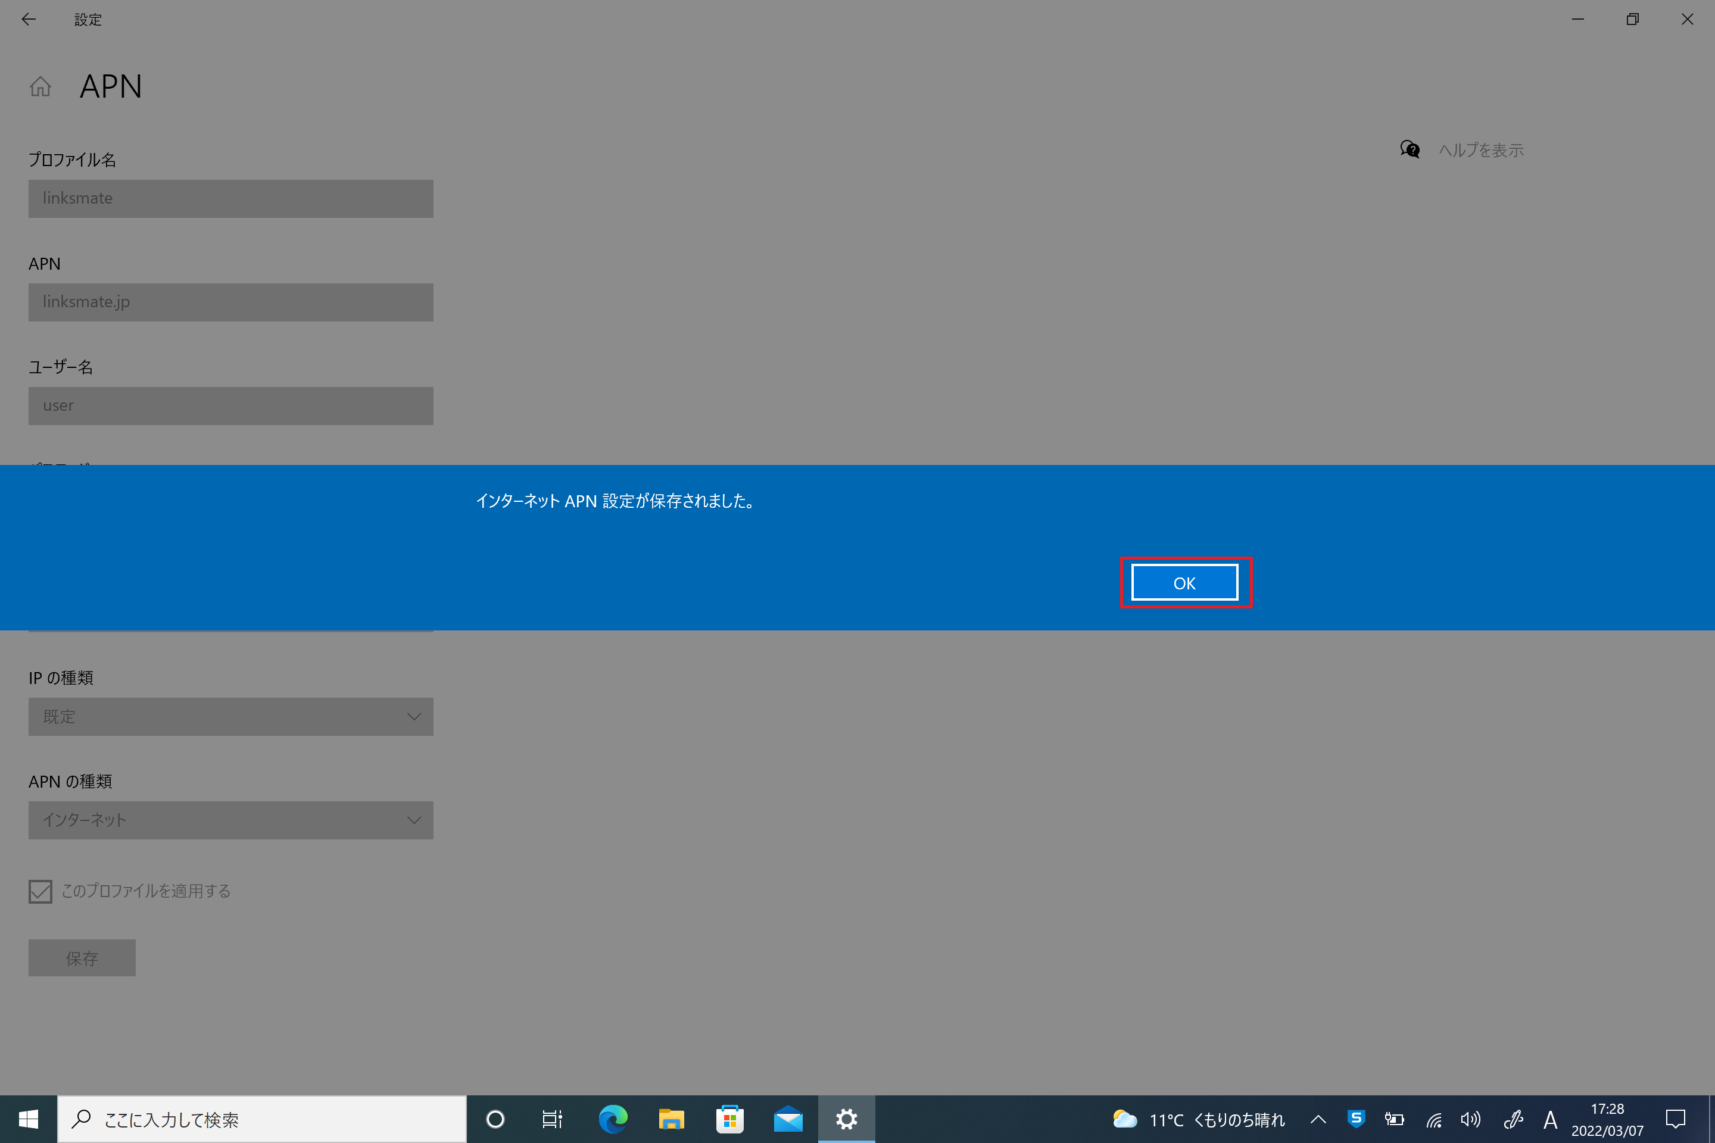Focus the プロファイル名 field containing linksmate

(230, 198)
